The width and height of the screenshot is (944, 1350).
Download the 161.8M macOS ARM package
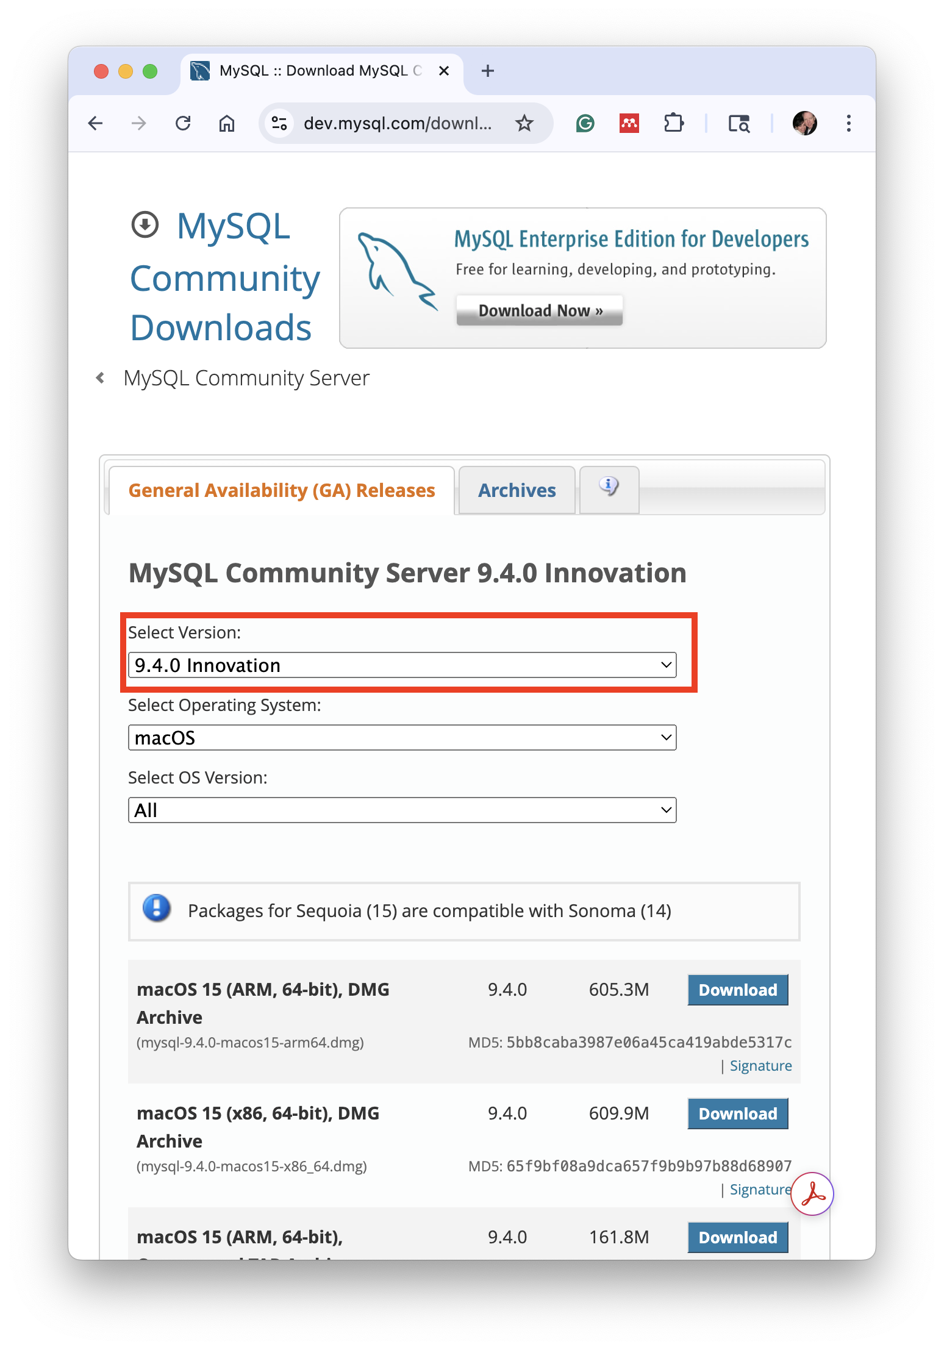tap(738, 1237)
